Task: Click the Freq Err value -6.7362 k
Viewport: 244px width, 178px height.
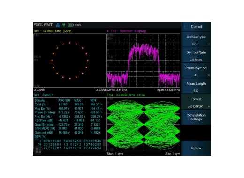Action: (x=64, y=117)
